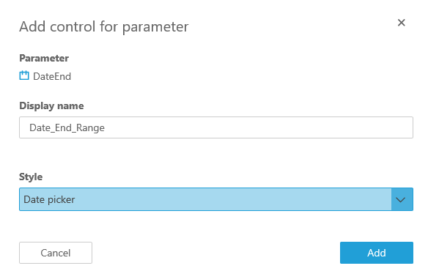Click the Date_End_Range text in the input
The image size is (428, 274).
[x=67, y=127]
